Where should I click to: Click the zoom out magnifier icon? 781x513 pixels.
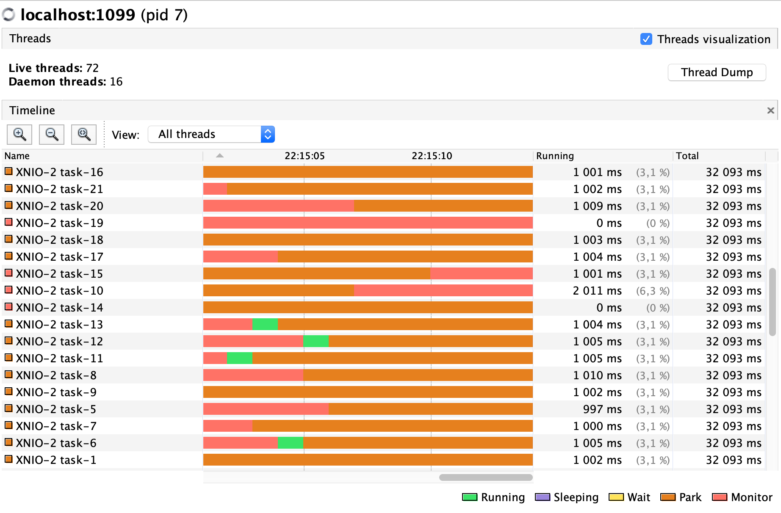[x=52, y=135]
